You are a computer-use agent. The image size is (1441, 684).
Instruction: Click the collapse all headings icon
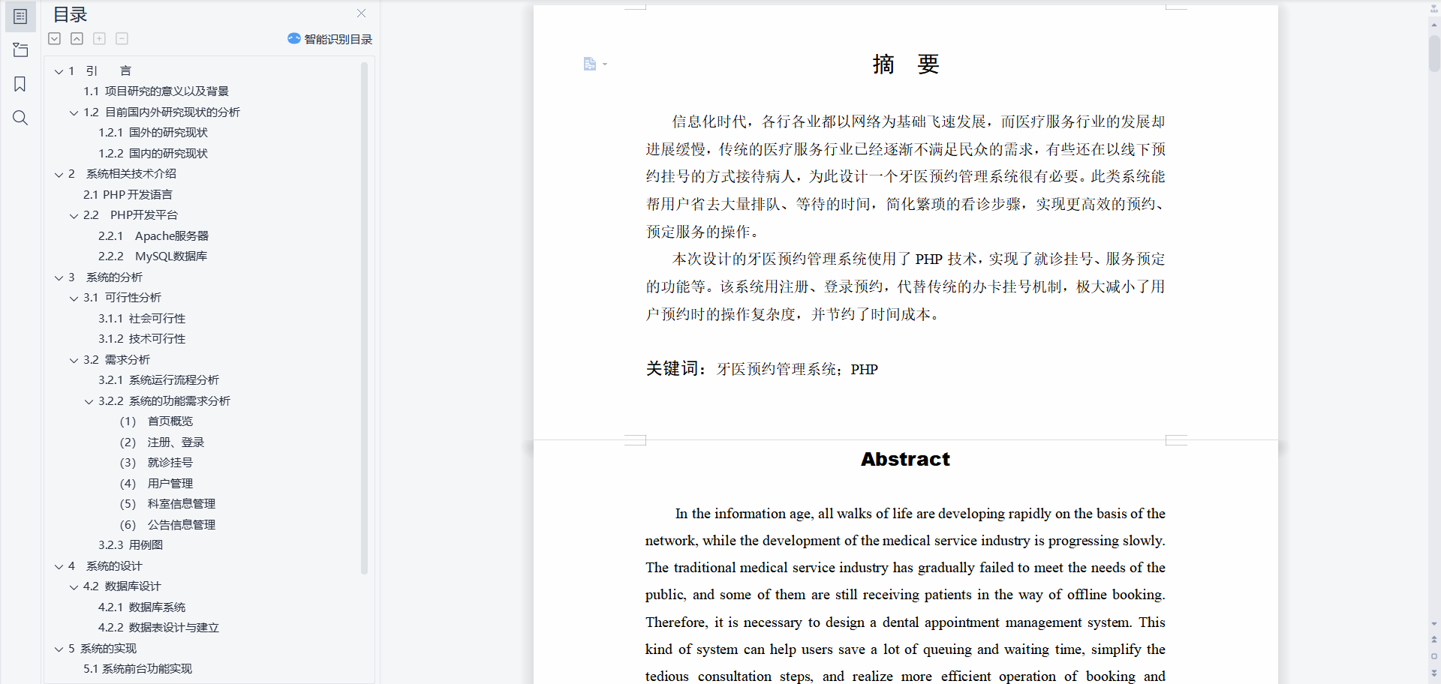pos(77,38)
